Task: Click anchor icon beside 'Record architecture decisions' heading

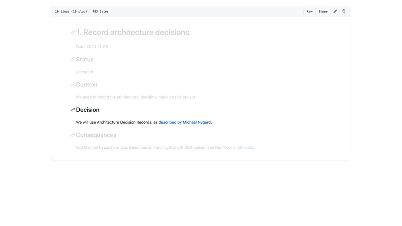Action: tap(73, 32)
